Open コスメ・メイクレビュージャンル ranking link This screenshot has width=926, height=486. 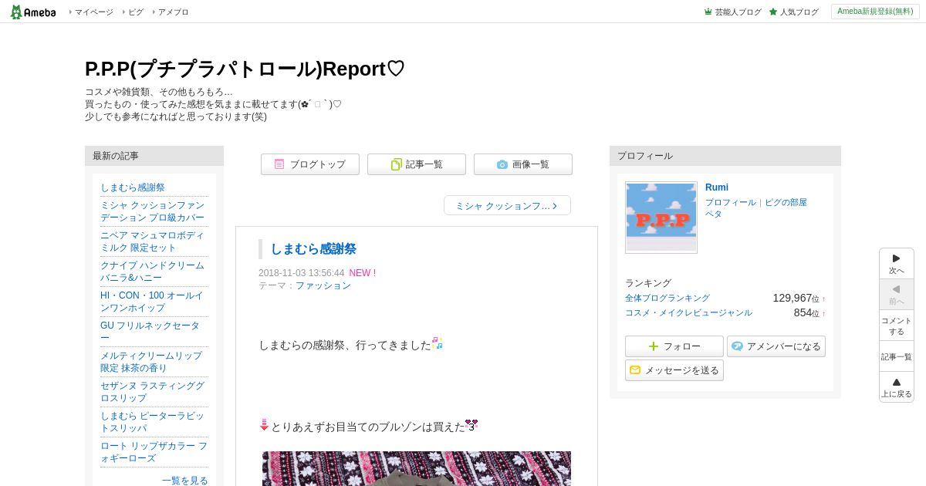tap(688, 312)
